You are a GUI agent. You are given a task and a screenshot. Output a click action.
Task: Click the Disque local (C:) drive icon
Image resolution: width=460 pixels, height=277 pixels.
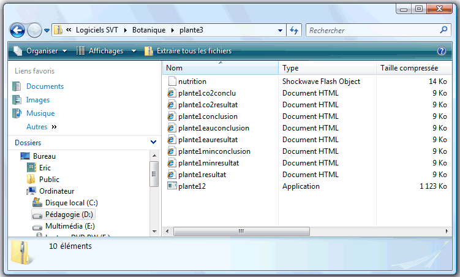click(37, 202)
